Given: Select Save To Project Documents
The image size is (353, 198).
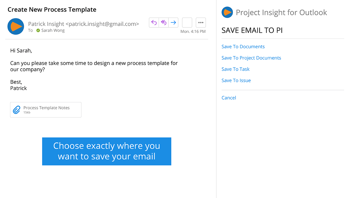Looking at the screenshot, I should [251, 58].
